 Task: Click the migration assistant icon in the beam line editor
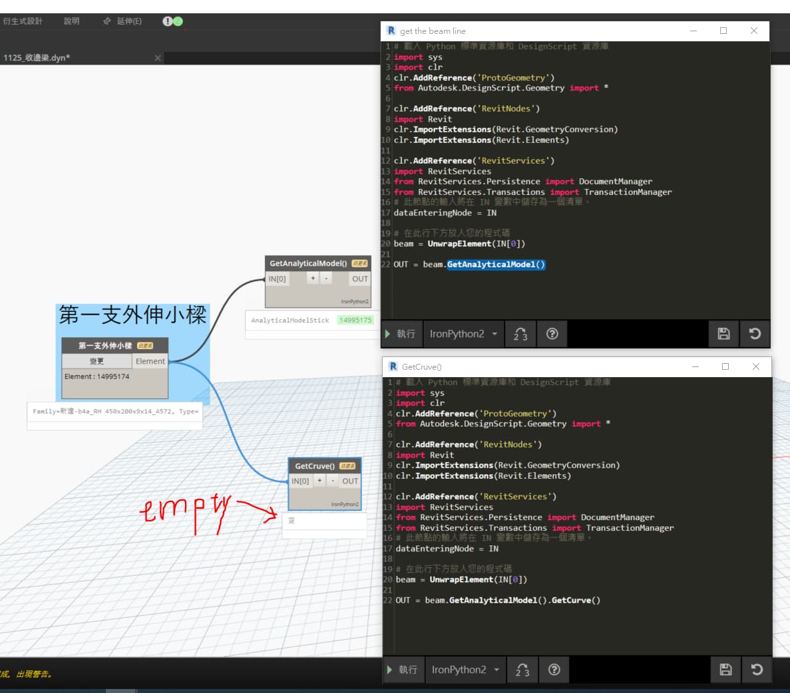tap(520, 334)
